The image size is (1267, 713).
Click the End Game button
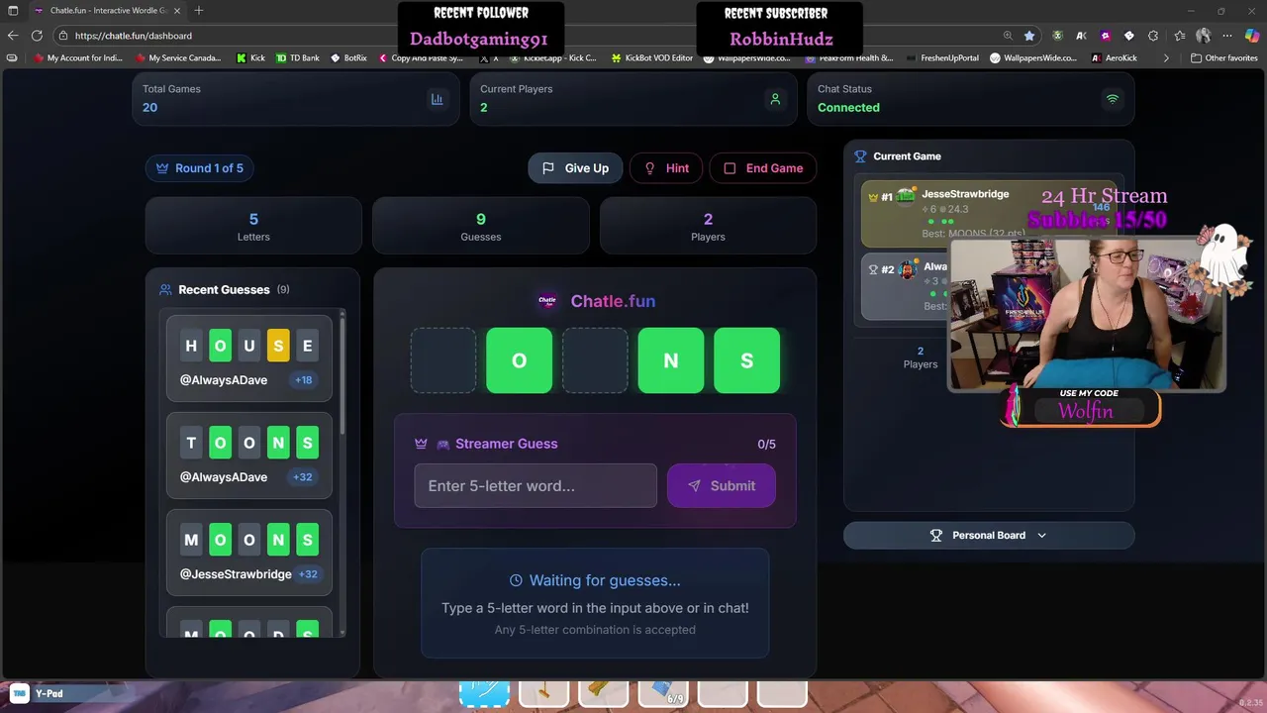[763, 168]
